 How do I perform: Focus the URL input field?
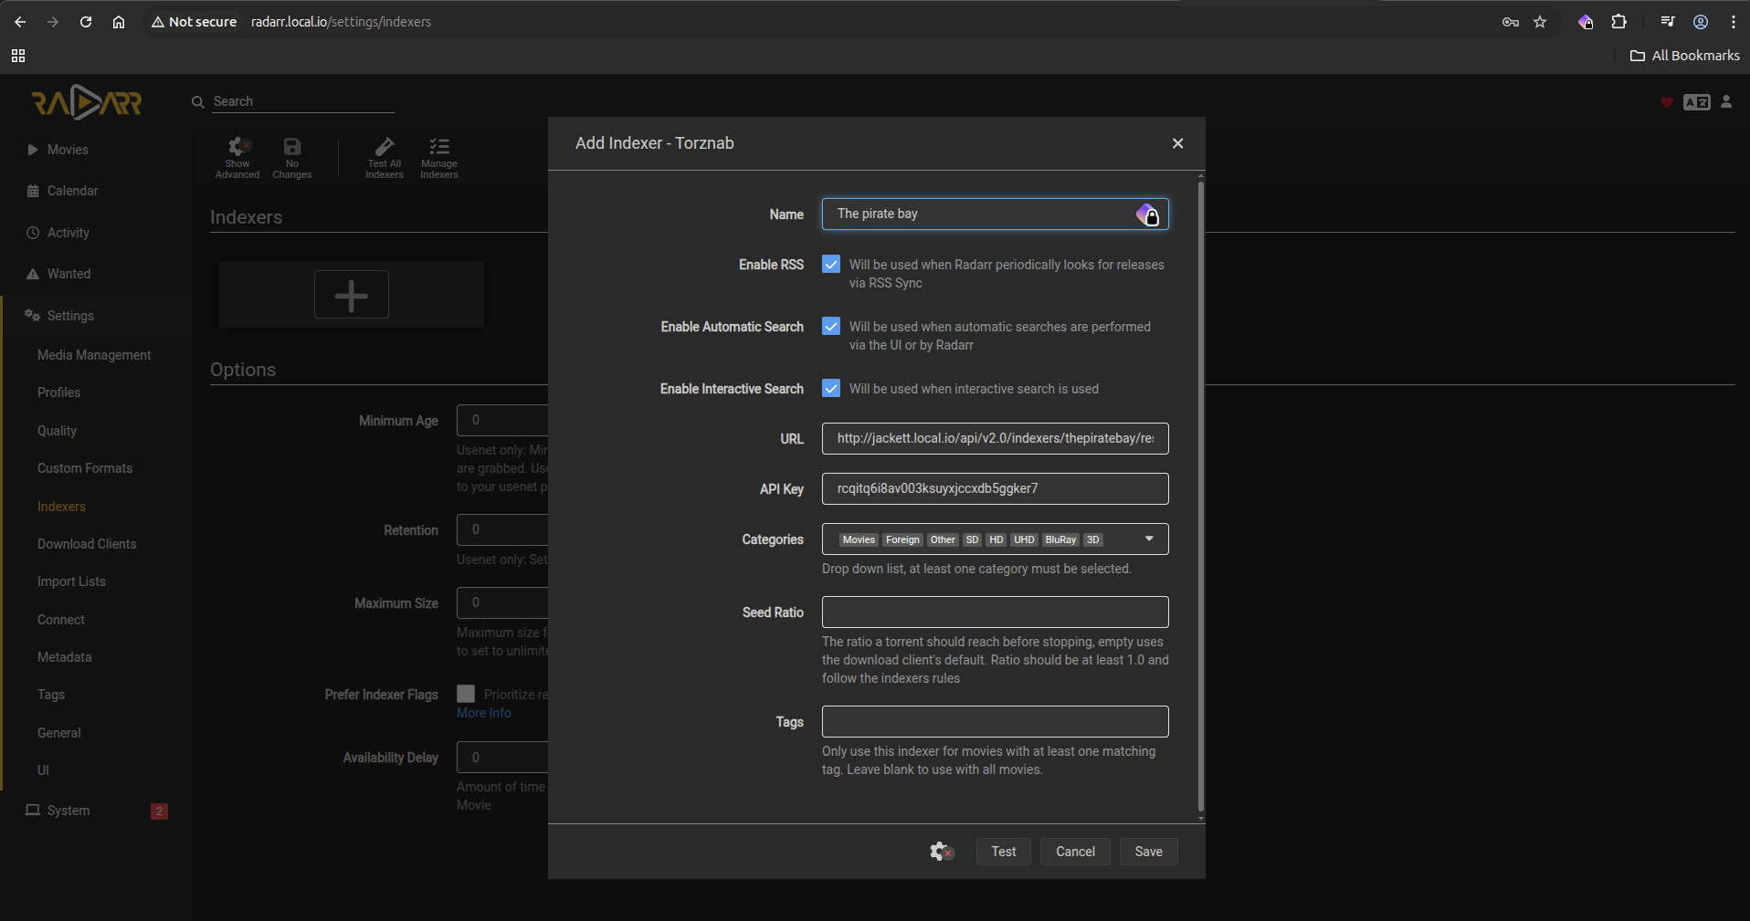tap(996, 438)
